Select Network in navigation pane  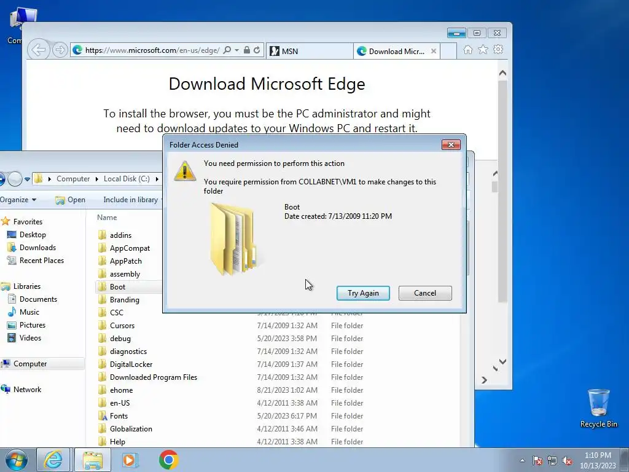click(27, 389)
